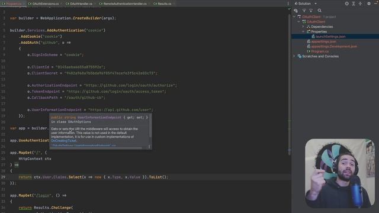
Task: Click the green inspection checkmark in editor
Action: tap(289, 9)
